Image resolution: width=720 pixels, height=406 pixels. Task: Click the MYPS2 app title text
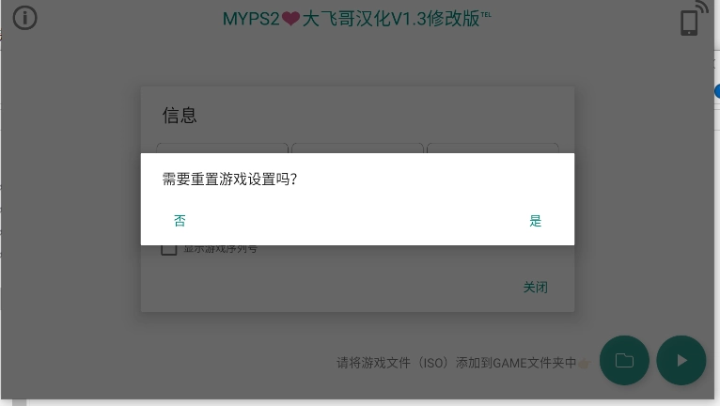click(357, 19)
